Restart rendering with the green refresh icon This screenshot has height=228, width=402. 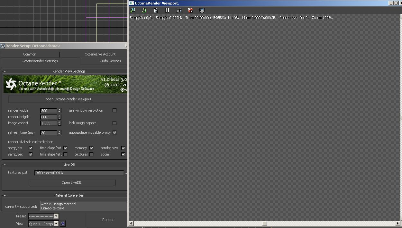(144, 10)
